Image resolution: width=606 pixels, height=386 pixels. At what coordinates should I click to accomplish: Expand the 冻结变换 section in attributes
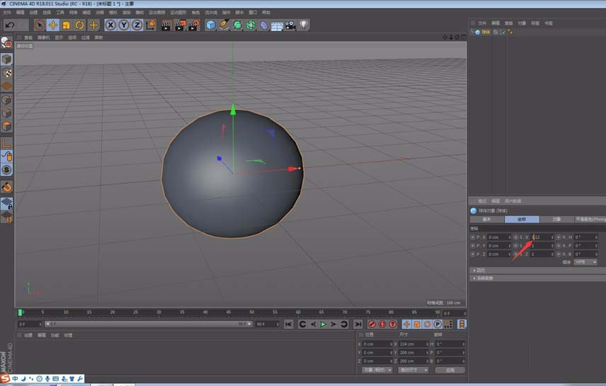[484, 278]
